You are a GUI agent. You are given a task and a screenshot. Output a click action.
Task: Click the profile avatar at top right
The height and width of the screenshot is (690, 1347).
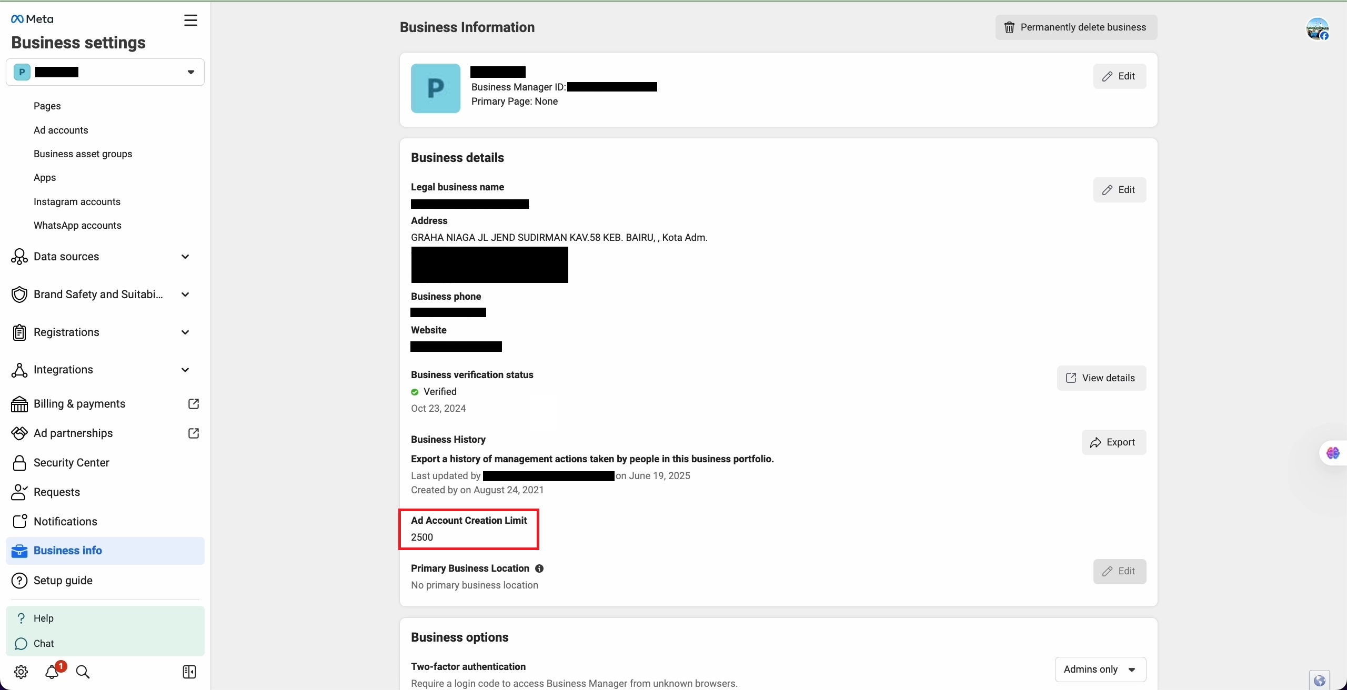[1318, 29]
